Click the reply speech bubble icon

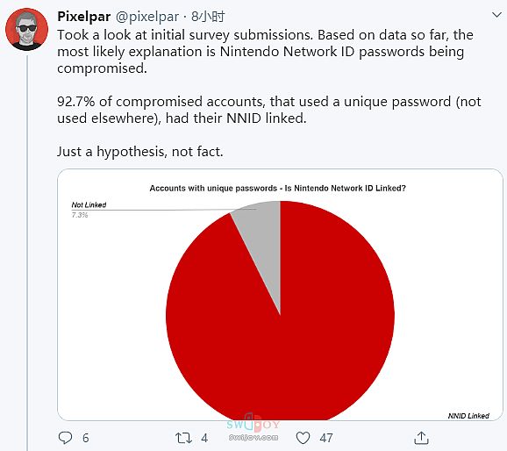[x=65, y=438]
